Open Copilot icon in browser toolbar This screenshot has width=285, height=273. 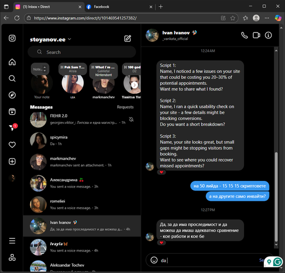pyautogui.click(x=278, y=18)
